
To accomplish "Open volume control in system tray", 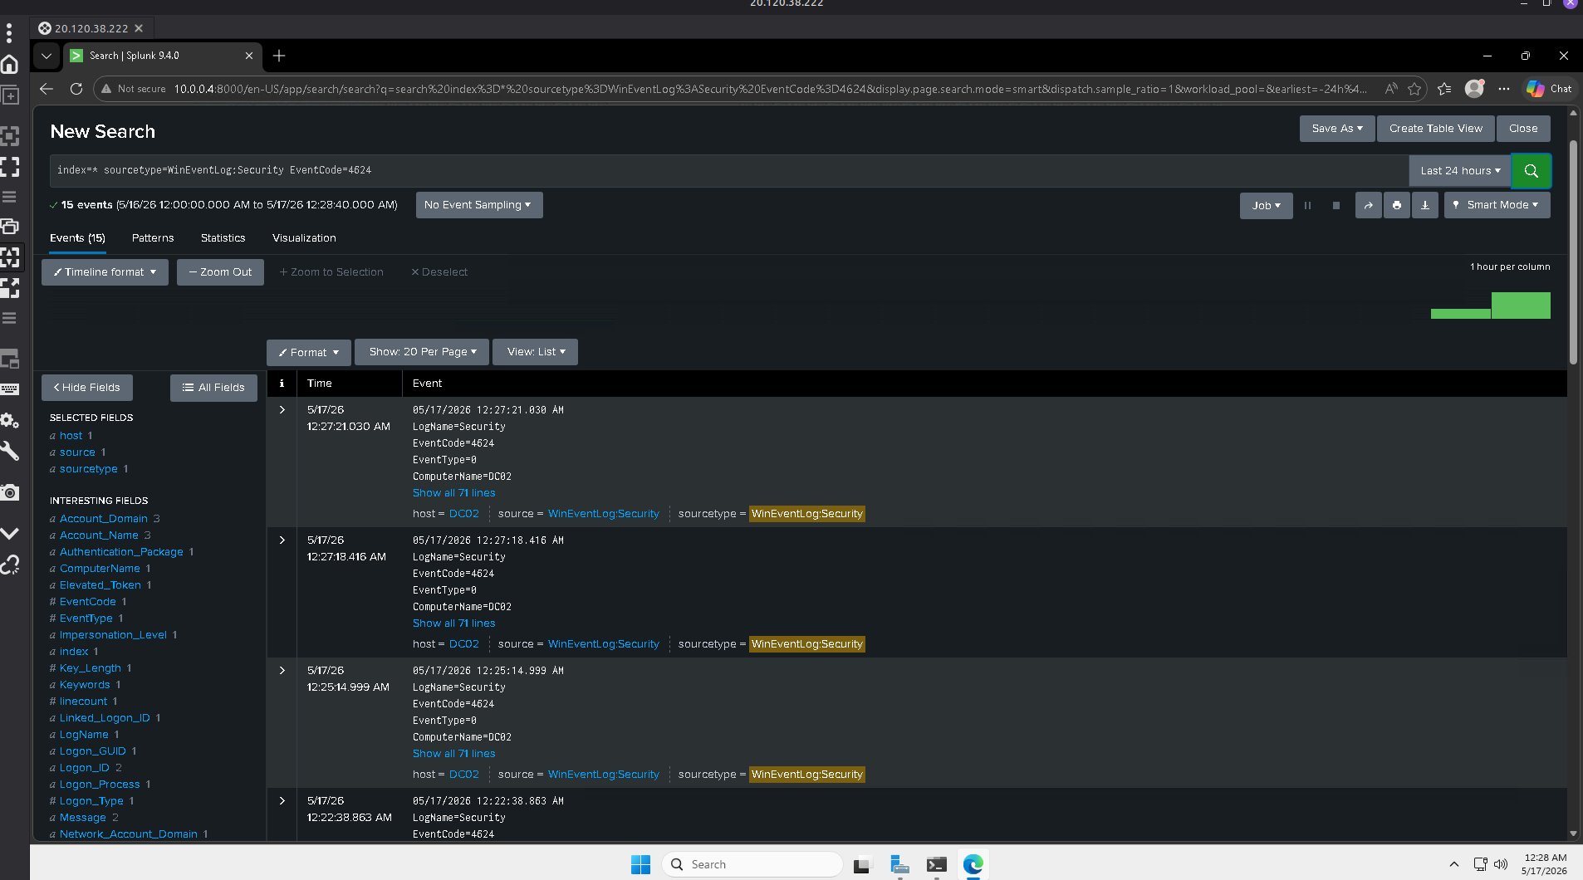I will point(1500,864).
